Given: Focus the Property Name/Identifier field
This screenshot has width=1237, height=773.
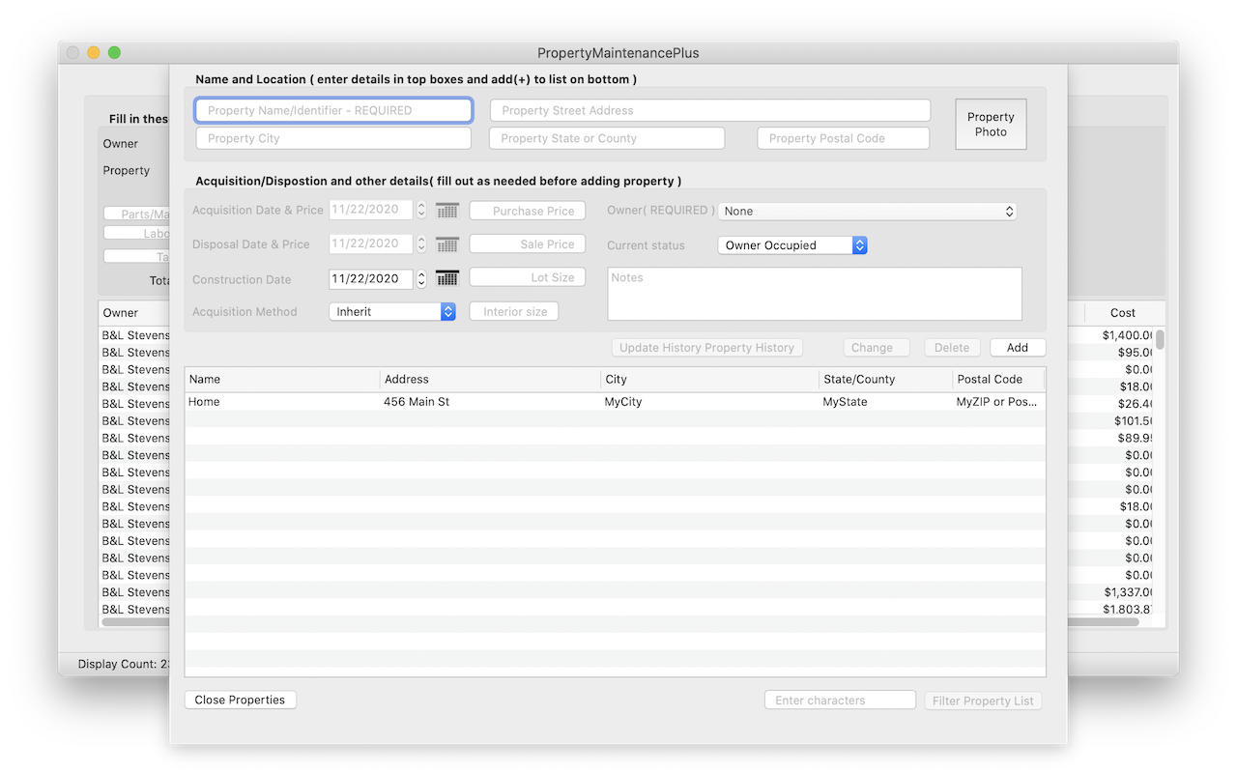Looking at the screenshot, I should [333, 110].
